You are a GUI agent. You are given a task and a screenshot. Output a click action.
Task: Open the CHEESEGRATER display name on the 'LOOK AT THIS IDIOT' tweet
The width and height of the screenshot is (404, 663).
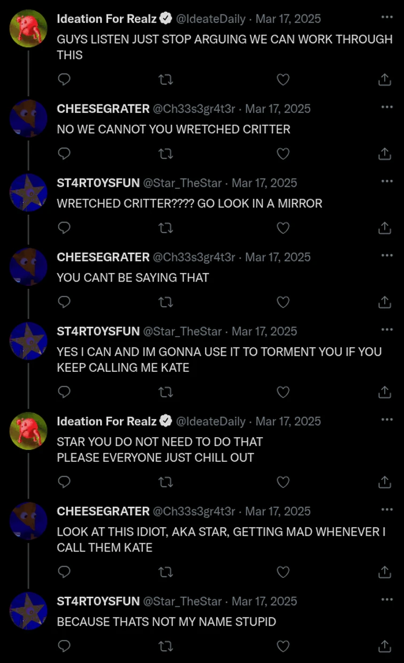pos(103,511)
